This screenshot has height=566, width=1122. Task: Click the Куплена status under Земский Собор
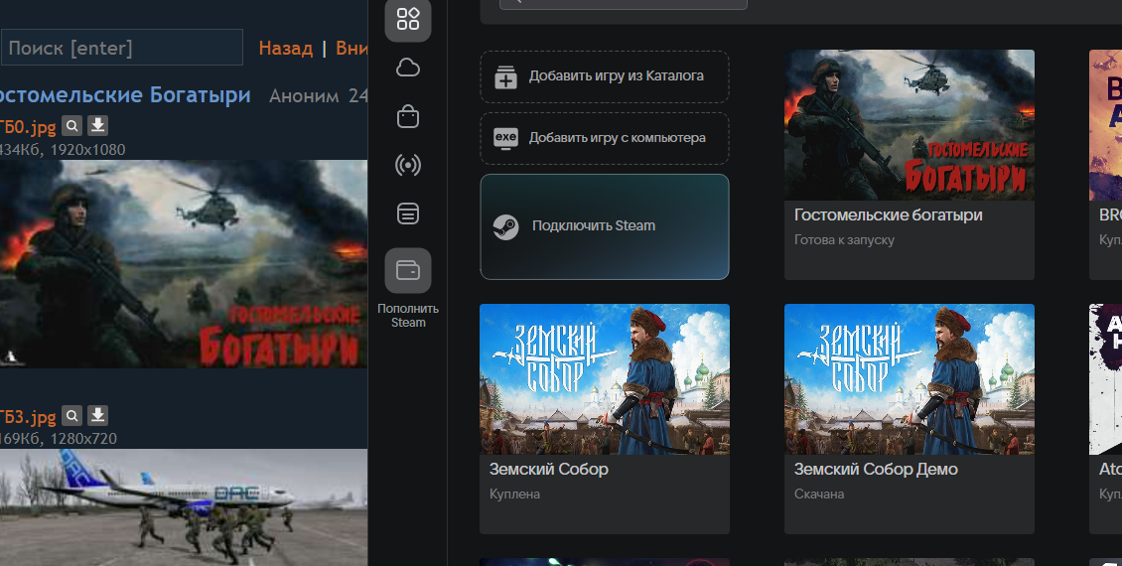[514, 494]
